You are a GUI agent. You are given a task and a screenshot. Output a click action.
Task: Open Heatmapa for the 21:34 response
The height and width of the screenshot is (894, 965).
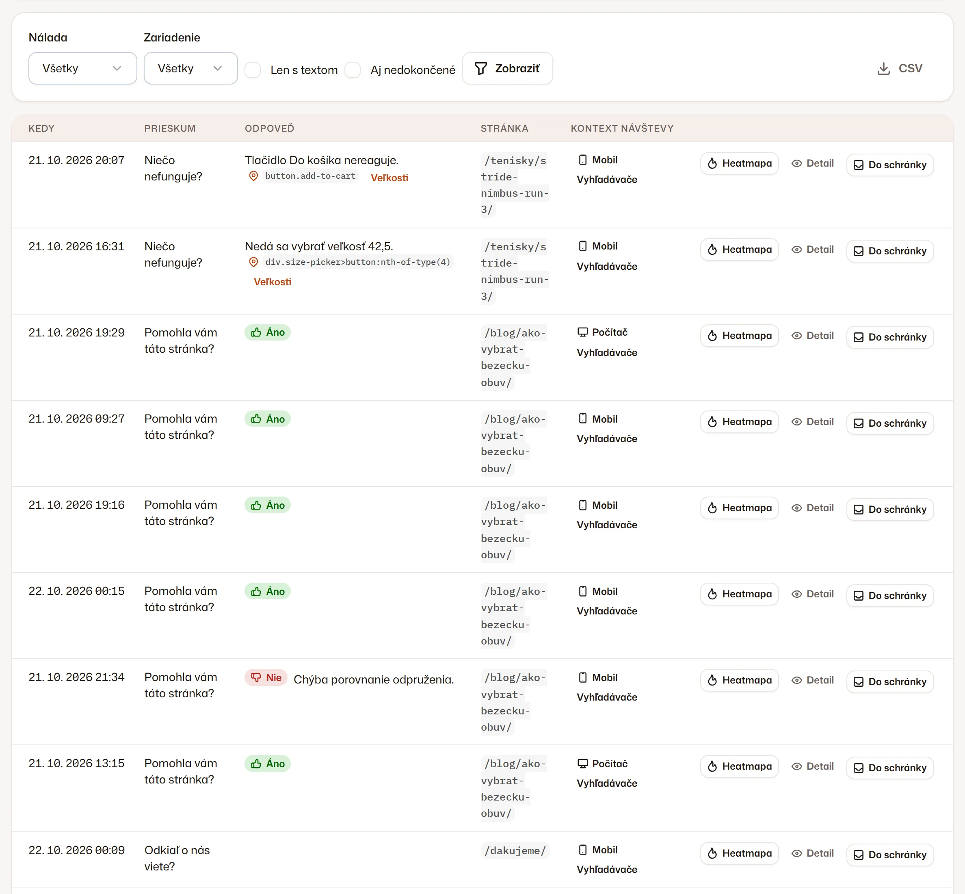(739, 680)
